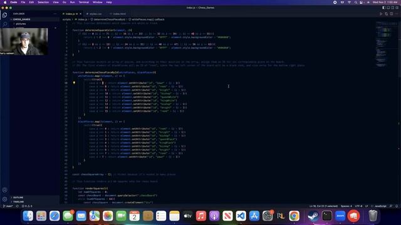The width and height of the screenshot is (401, 225).
Task: Click the date and time in menu bar
Action: point(385,2)
